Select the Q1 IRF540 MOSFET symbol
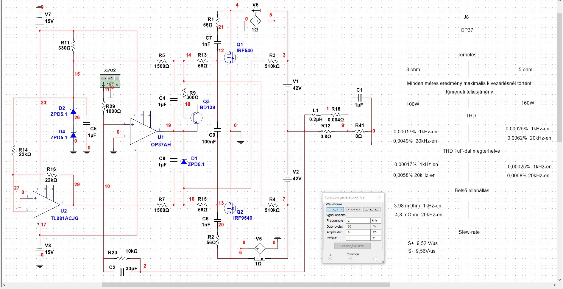 230,57
